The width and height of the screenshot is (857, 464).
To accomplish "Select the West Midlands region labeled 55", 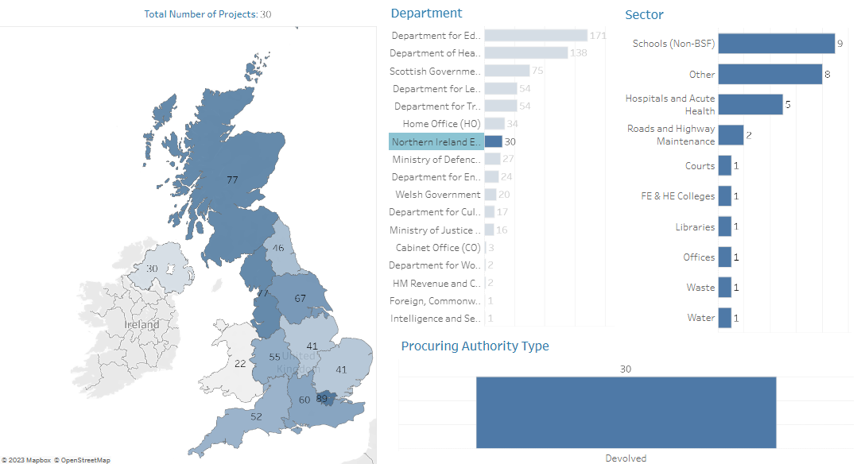I will pos(274,356).
